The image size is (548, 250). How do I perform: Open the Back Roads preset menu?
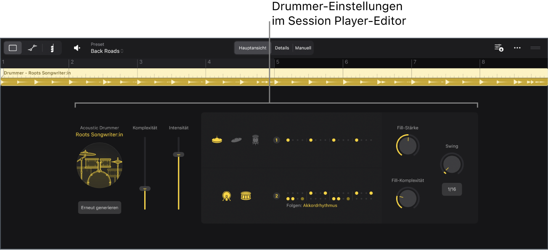coord(107,51)
